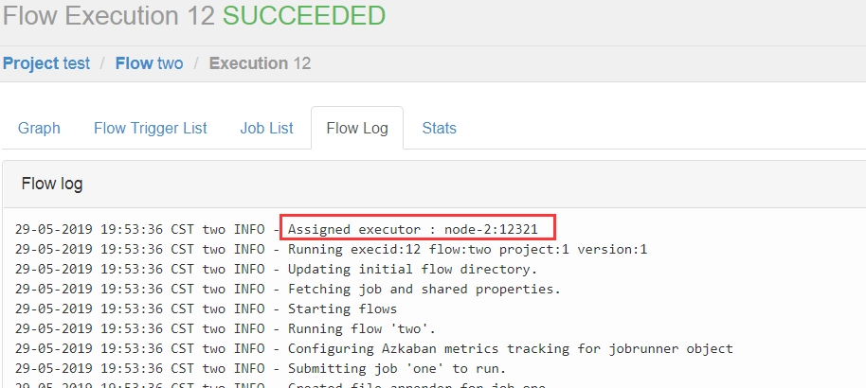Go to the Flow two breadcrumb link
This screenshot has height=388, width=866.
149,63
